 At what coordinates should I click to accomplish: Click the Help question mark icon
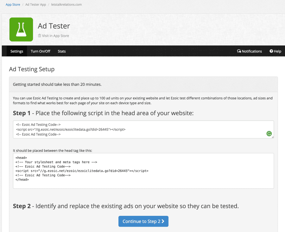[271, 51]
